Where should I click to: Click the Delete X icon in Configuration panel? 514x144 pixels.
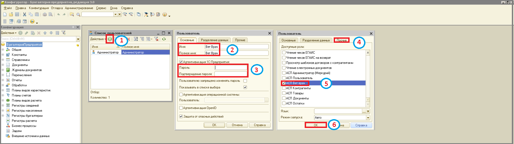point(39,33)
